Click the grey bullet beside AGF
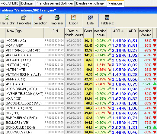Image resolution: width=157 pixels, height=134 pixels. pos(2,46)
